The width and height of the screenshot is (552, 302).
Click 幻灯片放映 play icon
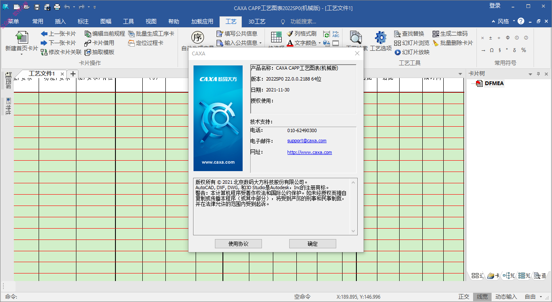[x=398, y=52]
